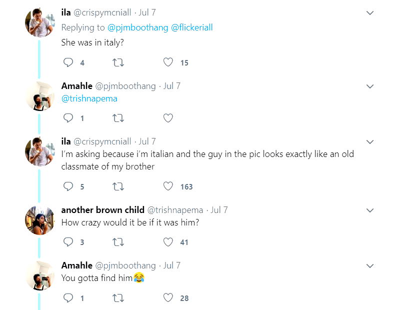Expand more menu on Amahle's @trishnapema tweet
Screen dimensions: 400x310
tap(370, 86)
